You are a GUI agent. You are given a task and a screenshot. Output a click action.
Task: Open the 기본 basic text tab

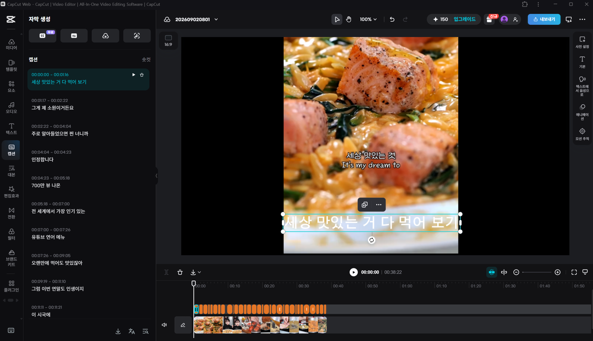tap(582, 62)
